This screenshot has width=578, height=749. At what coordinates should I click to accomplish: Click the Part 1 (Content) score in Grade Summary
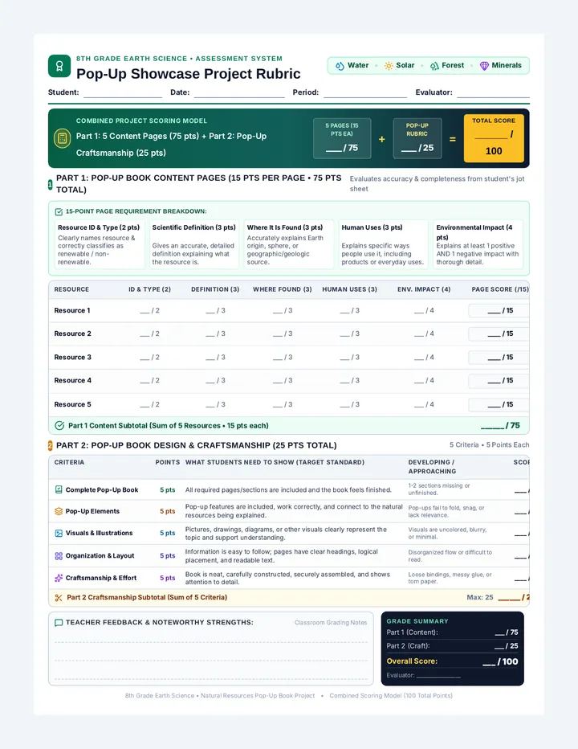pos(507,632)
